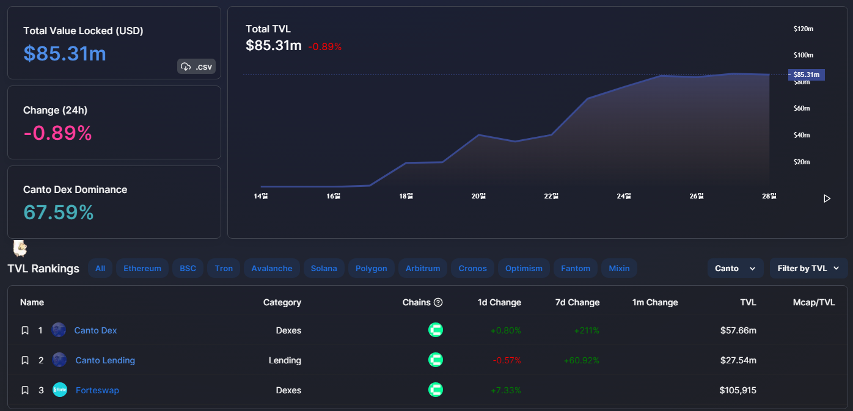Click the +211% 7d change cell
The image size is (853, 411).
587,330
